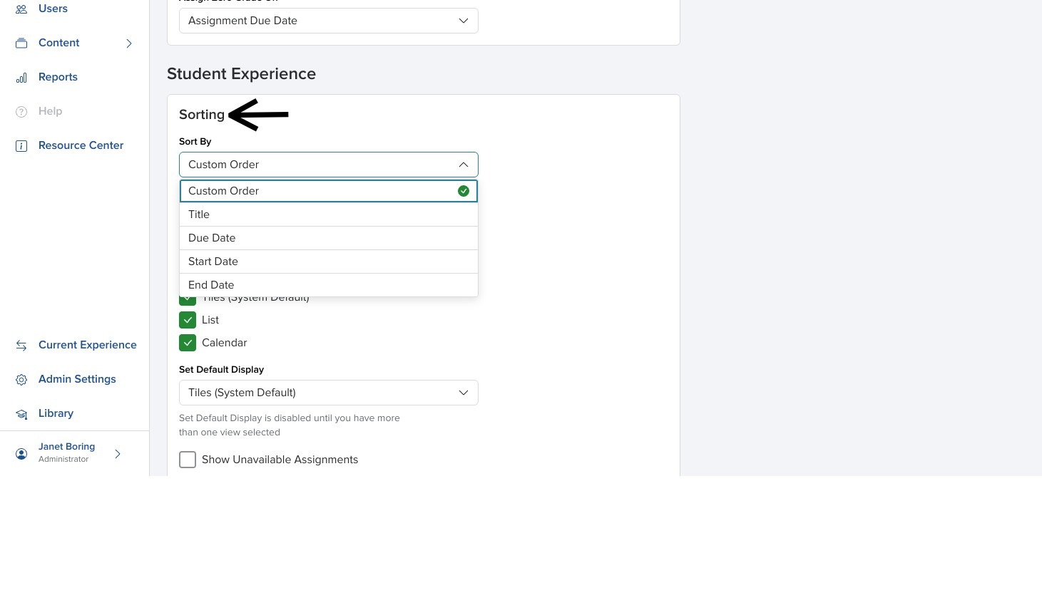
Task: Click the Library graduation cap icon
Action: (21, 414)
